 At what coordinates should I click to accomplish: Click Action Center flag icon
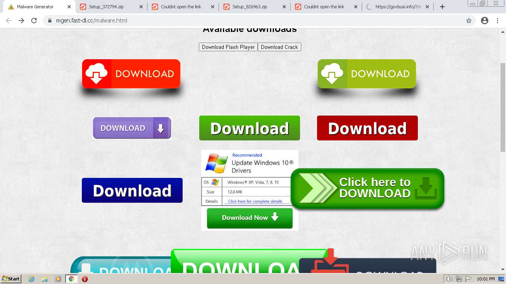point(468,279)
